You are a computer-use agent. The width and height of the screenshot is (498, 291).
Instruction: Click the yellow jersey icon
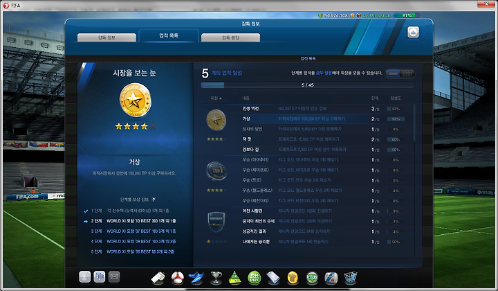click(x=293, y=278)
